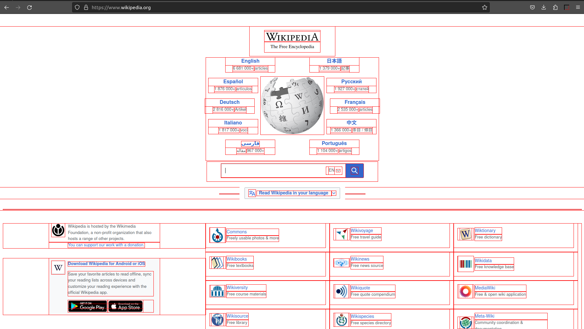Open the Wikibooks text link
Viewport: 584px width, 329px height.
[237, 259]
